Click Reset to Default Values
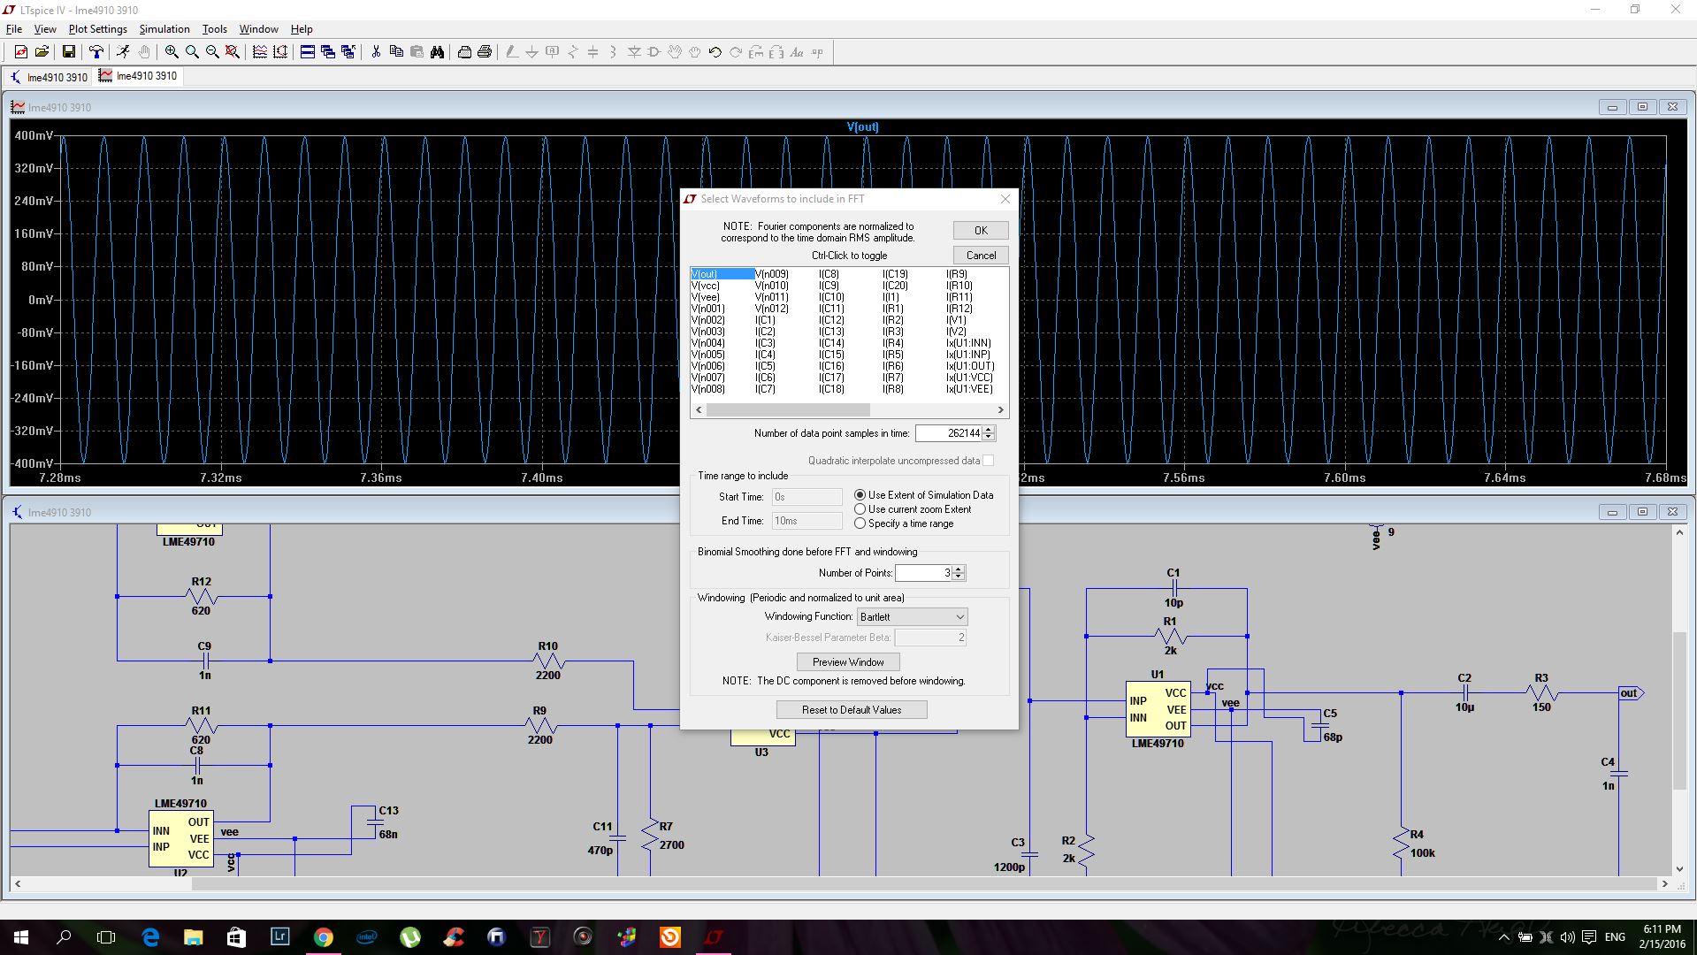Viewport: 1697px width, 955px height. [x=852, y=709]
